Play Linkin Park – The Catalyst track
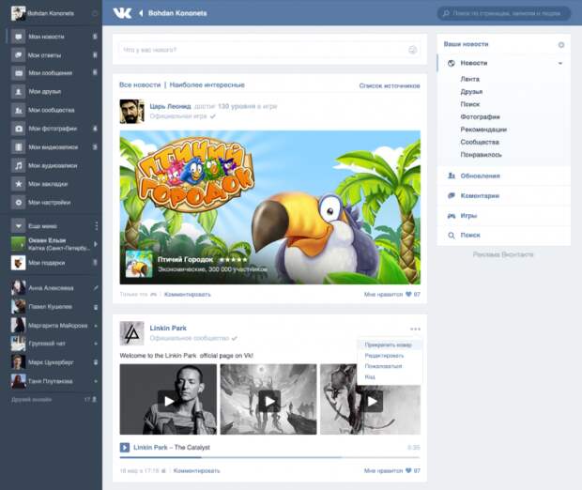Screen dimensions: 582x490 tap(124, 448)
